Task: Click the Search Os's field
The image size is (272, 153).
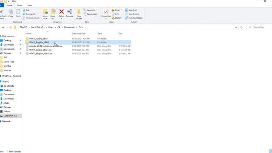Action: (x=259, y=27)
